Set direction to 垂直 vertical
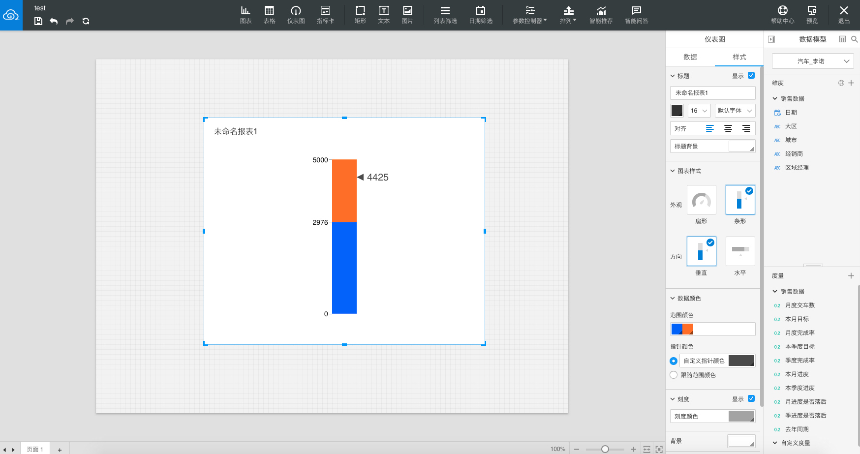The image size is (860, 454). pos(702,251)
